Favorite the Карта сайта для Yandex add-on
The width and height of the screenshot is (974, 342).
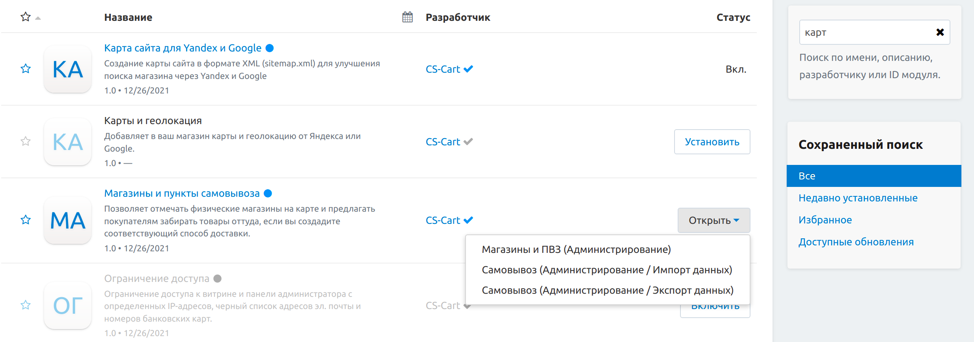click(26, 69)
